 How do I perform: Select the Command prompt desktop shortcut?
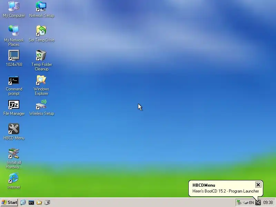pyautogui.click(x=14, y=85)
